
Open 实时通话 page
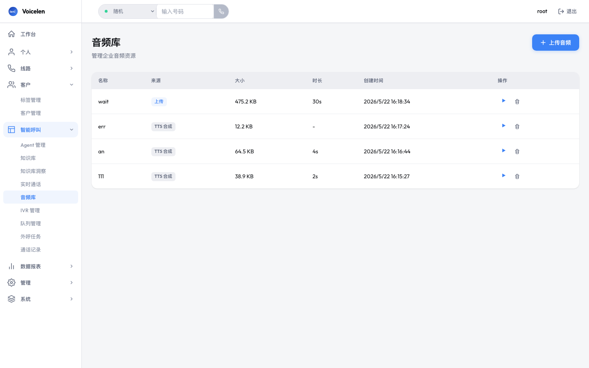[x=40, y=184]
